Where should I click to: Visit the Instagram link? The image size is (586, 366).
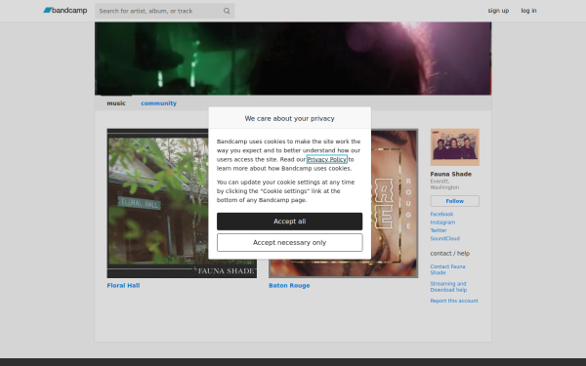click(x=442, y=223)
